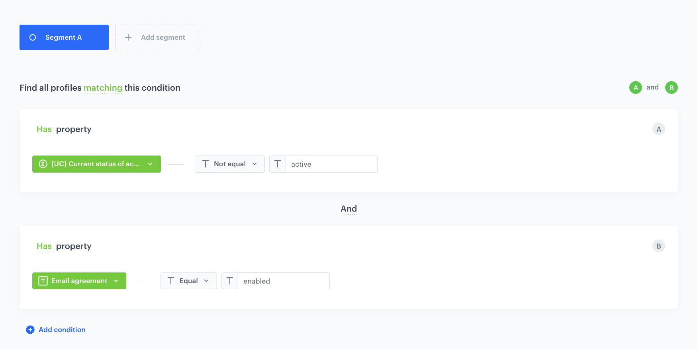Click the text type icon beside 'enabled' value
The width and height of the screenshot is (697, 350).
coord(230,281)
